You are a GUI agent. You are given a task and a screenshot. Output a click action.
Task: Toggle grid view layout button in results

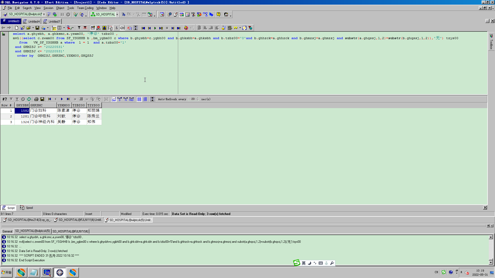point(139,99)
